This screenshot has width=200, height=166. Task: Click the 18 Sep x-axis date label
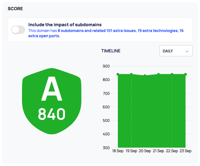click(x=118, y=151)
